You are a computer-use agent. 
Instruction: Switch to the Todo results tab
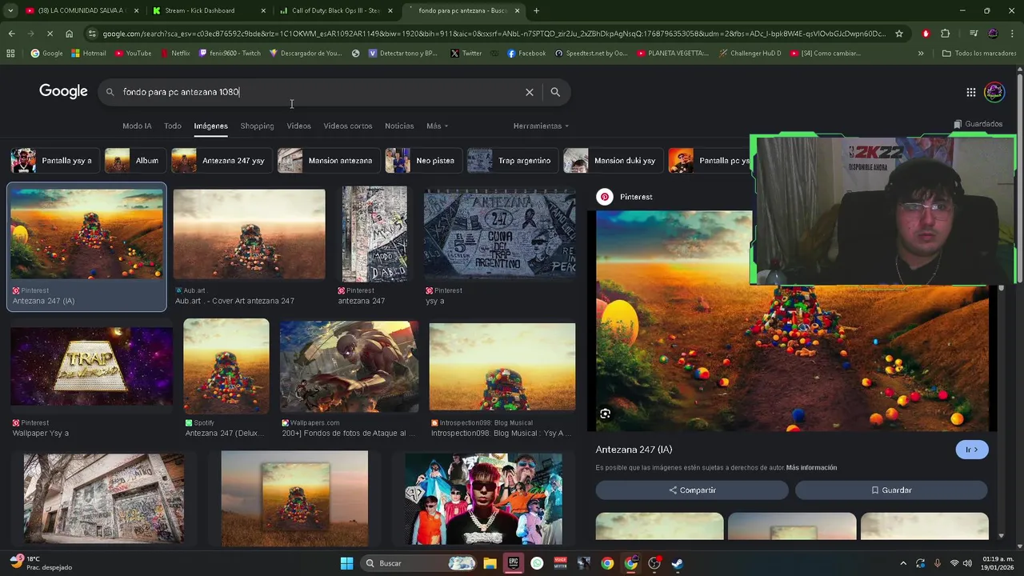173,126
